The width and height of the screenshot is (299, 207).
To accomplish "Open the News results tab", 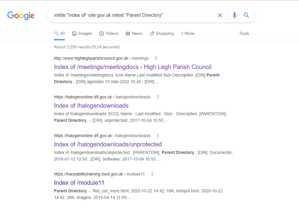I will tap(134, 33).
